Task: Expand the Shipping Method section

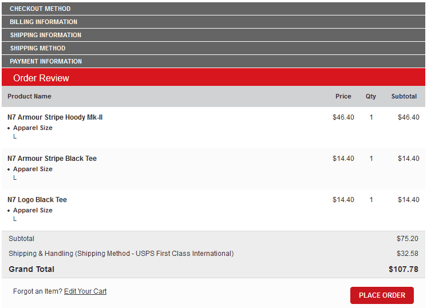Action: coord(38,48)
